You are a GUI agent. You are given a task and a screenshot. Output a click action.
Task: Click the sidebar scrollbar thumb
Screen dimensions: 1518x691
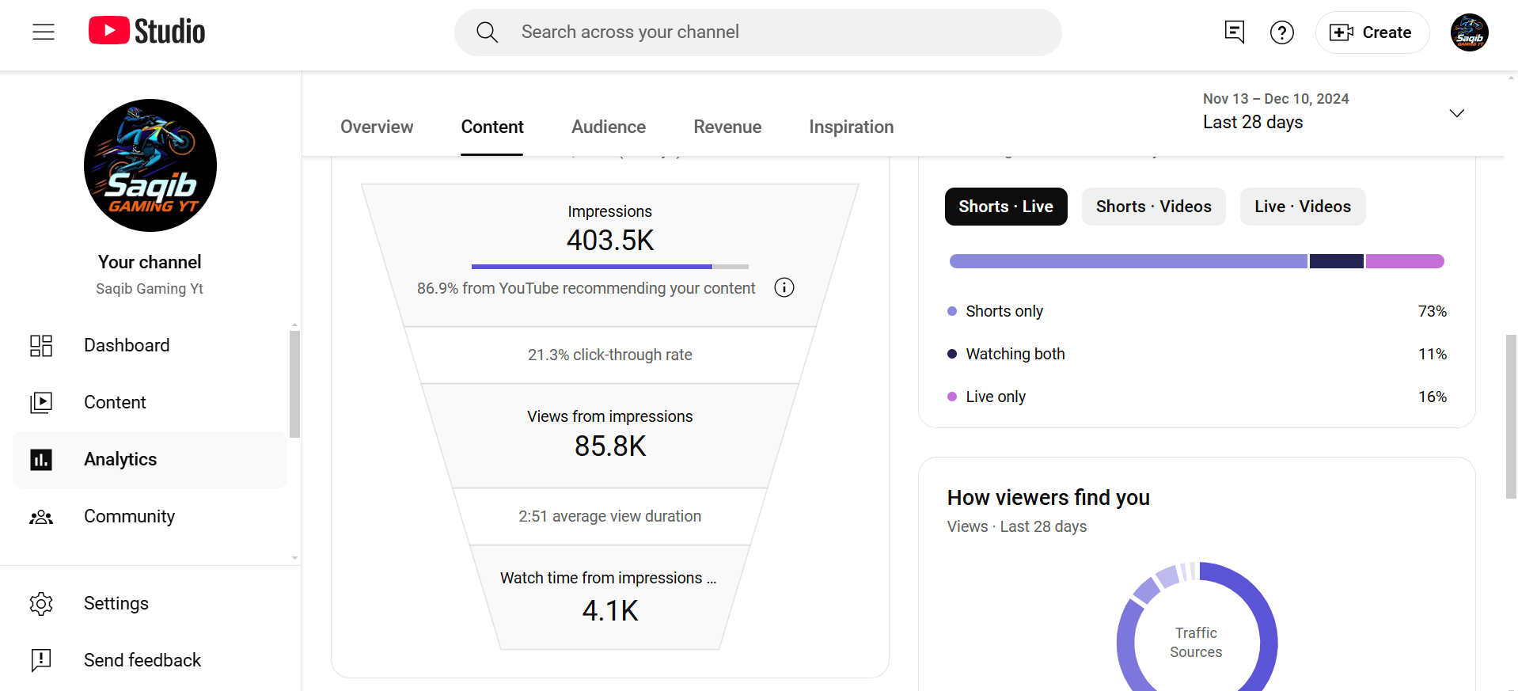click(x=294, y=385)
